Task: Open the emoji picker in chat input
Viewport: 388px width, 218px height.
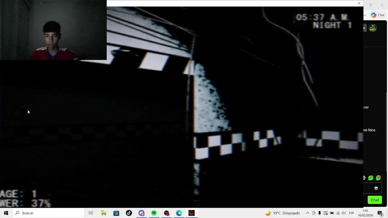Action: coord(376,188)
